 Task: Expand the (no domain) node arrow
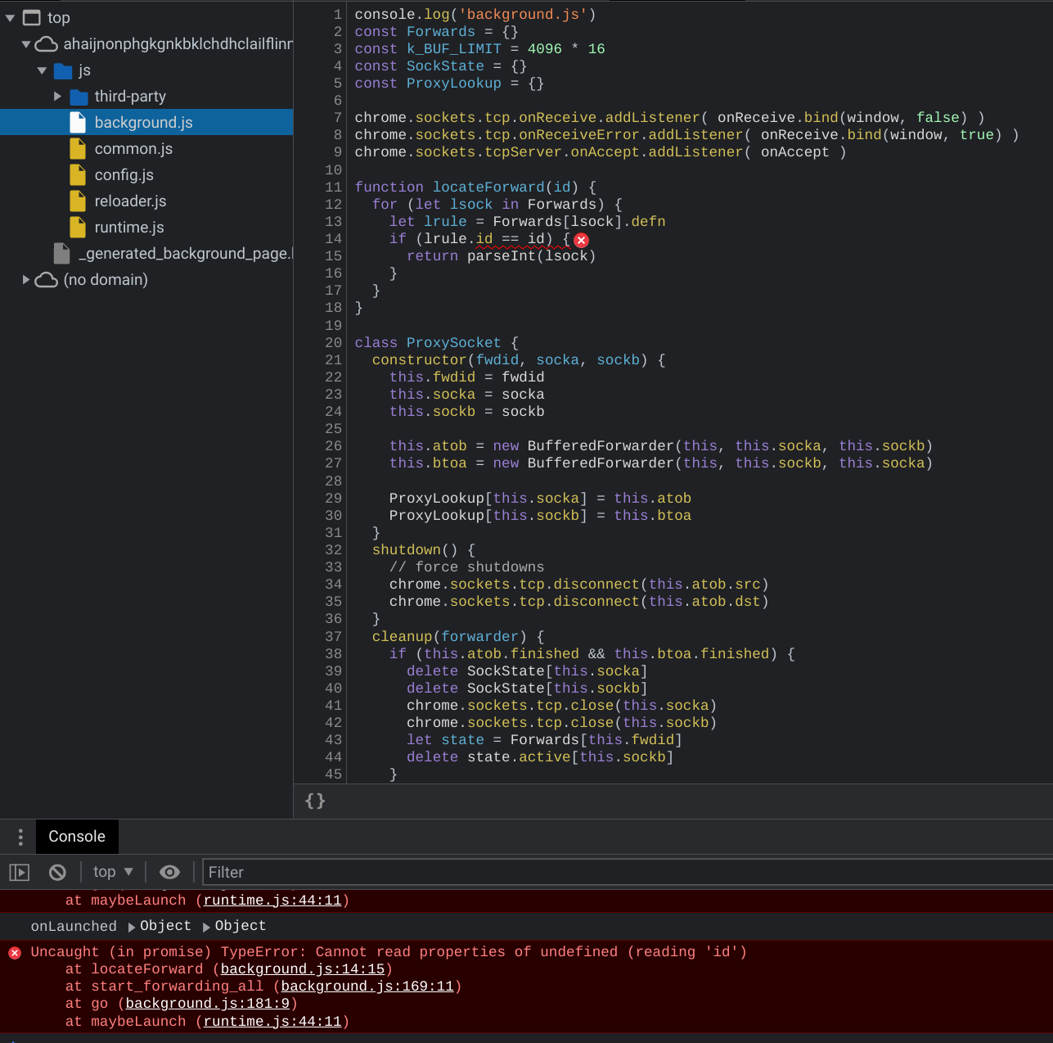26,280
